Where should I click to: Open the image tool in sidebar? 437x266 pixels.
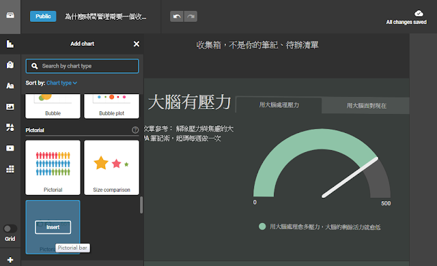pos(10,106)
